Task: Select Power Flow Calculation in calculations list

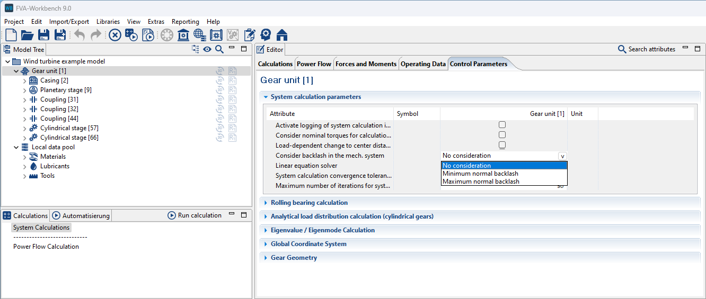Action: pos(46,247)
